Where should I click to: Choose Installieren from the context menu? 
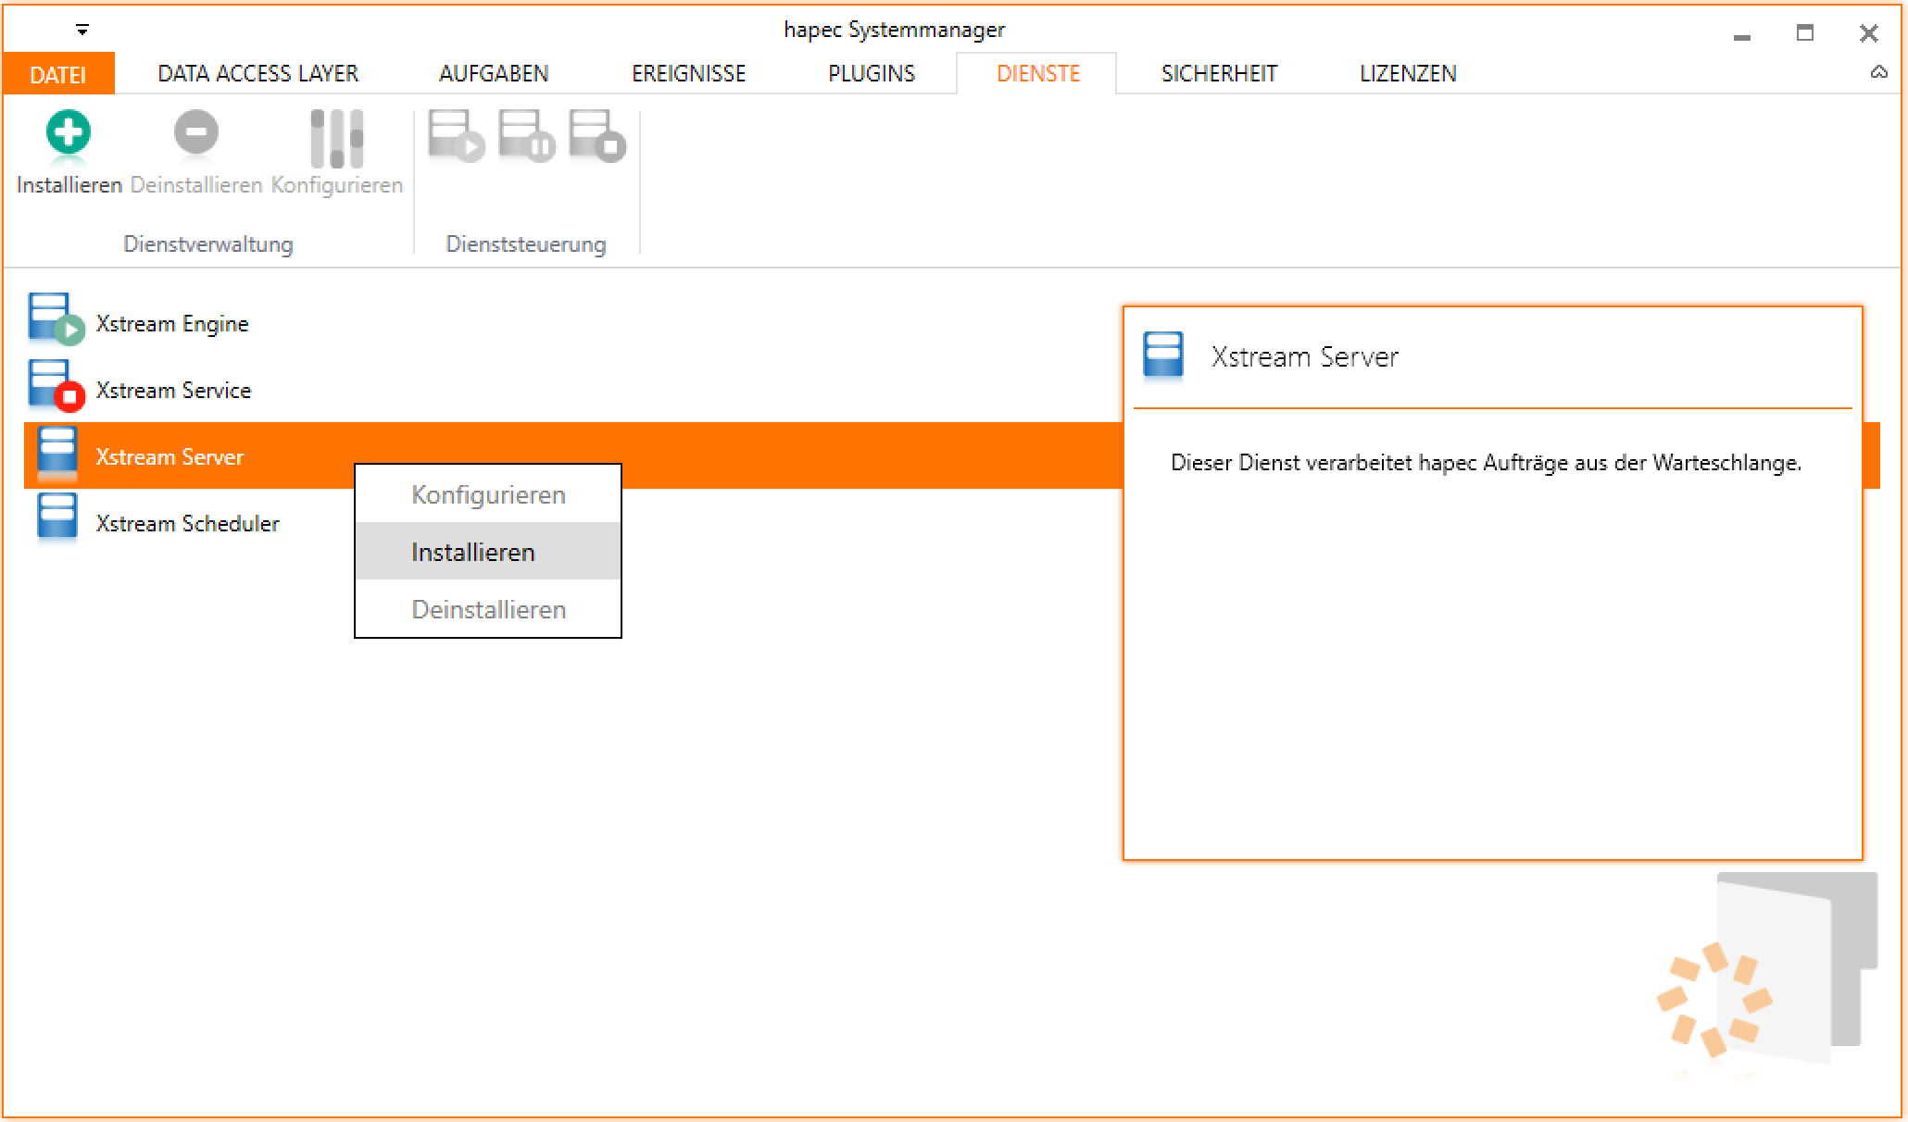(473, 552)
